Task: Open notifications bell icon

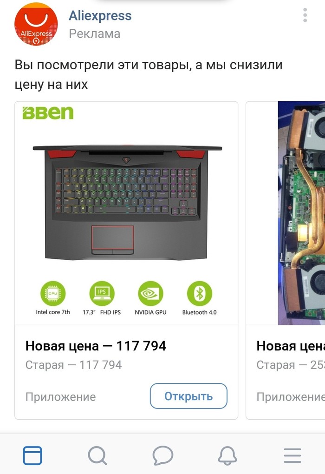Action: (227, 455)
